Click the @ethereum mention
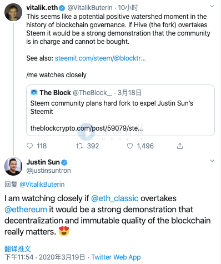 click(26, 210)
